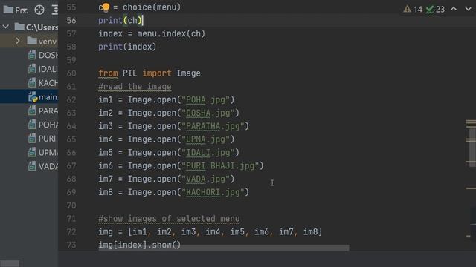476x267 pixels.
Task: Click line number 60 in the gutter
Action: [x=71, y=73]
